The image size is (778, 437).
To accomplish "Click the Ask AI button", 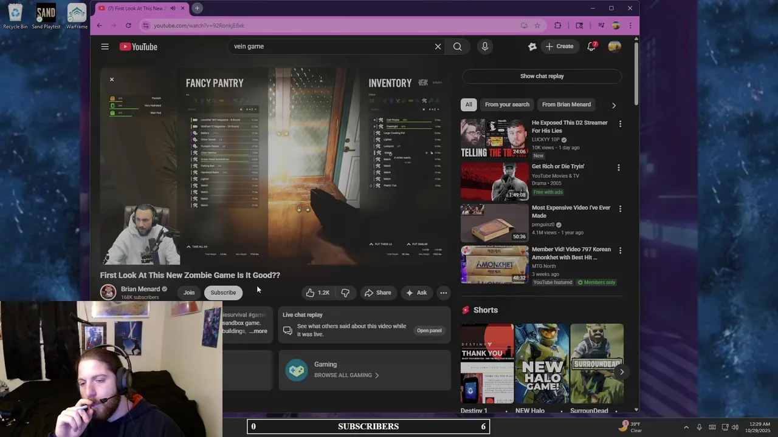I will [x=416, y=293].
